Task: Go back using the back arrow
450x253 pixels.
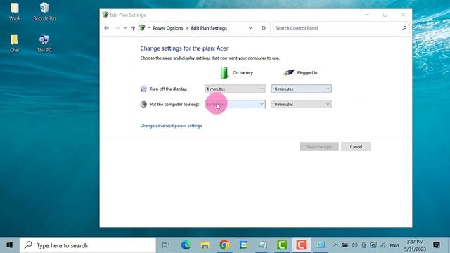Action: pyautogui.click(x=106, y=28)
